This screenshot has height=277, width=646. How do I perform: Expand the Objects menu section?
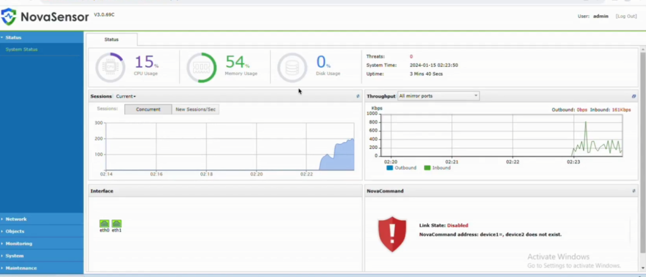[x=42, y=231]
